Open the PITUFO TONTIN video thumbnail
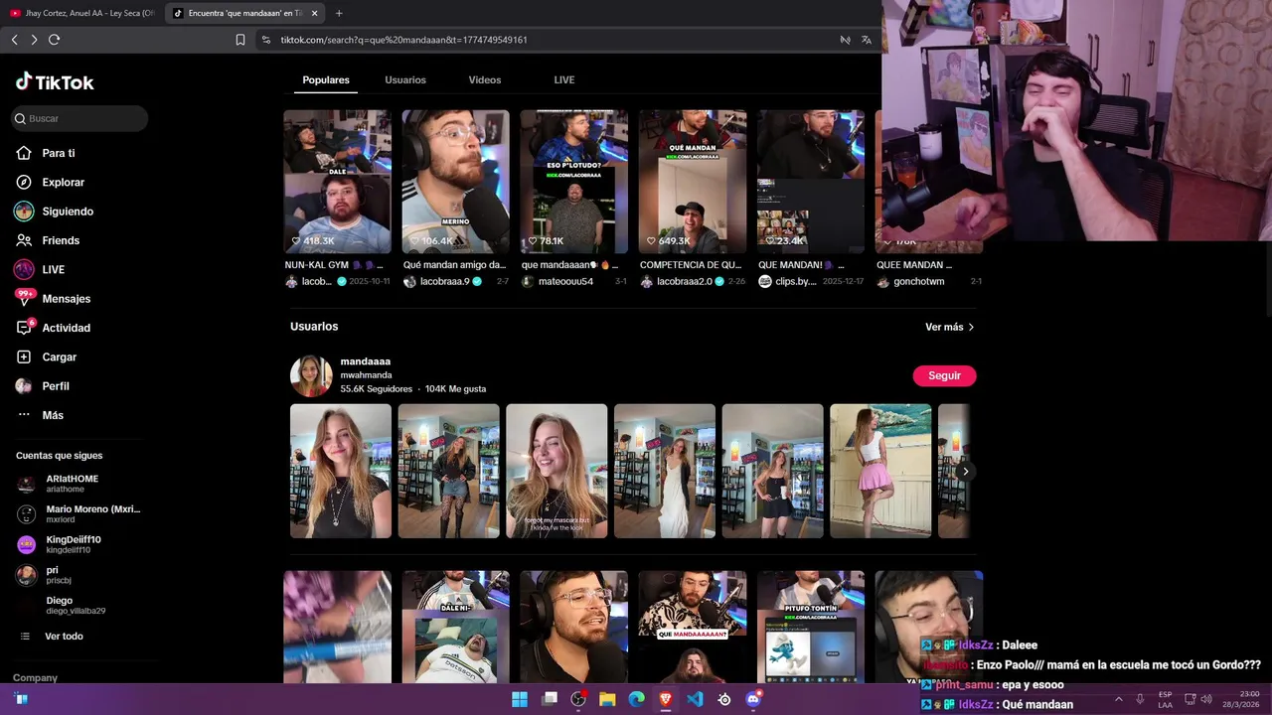Screen dimensions: 1272x715 coord(811,627)
